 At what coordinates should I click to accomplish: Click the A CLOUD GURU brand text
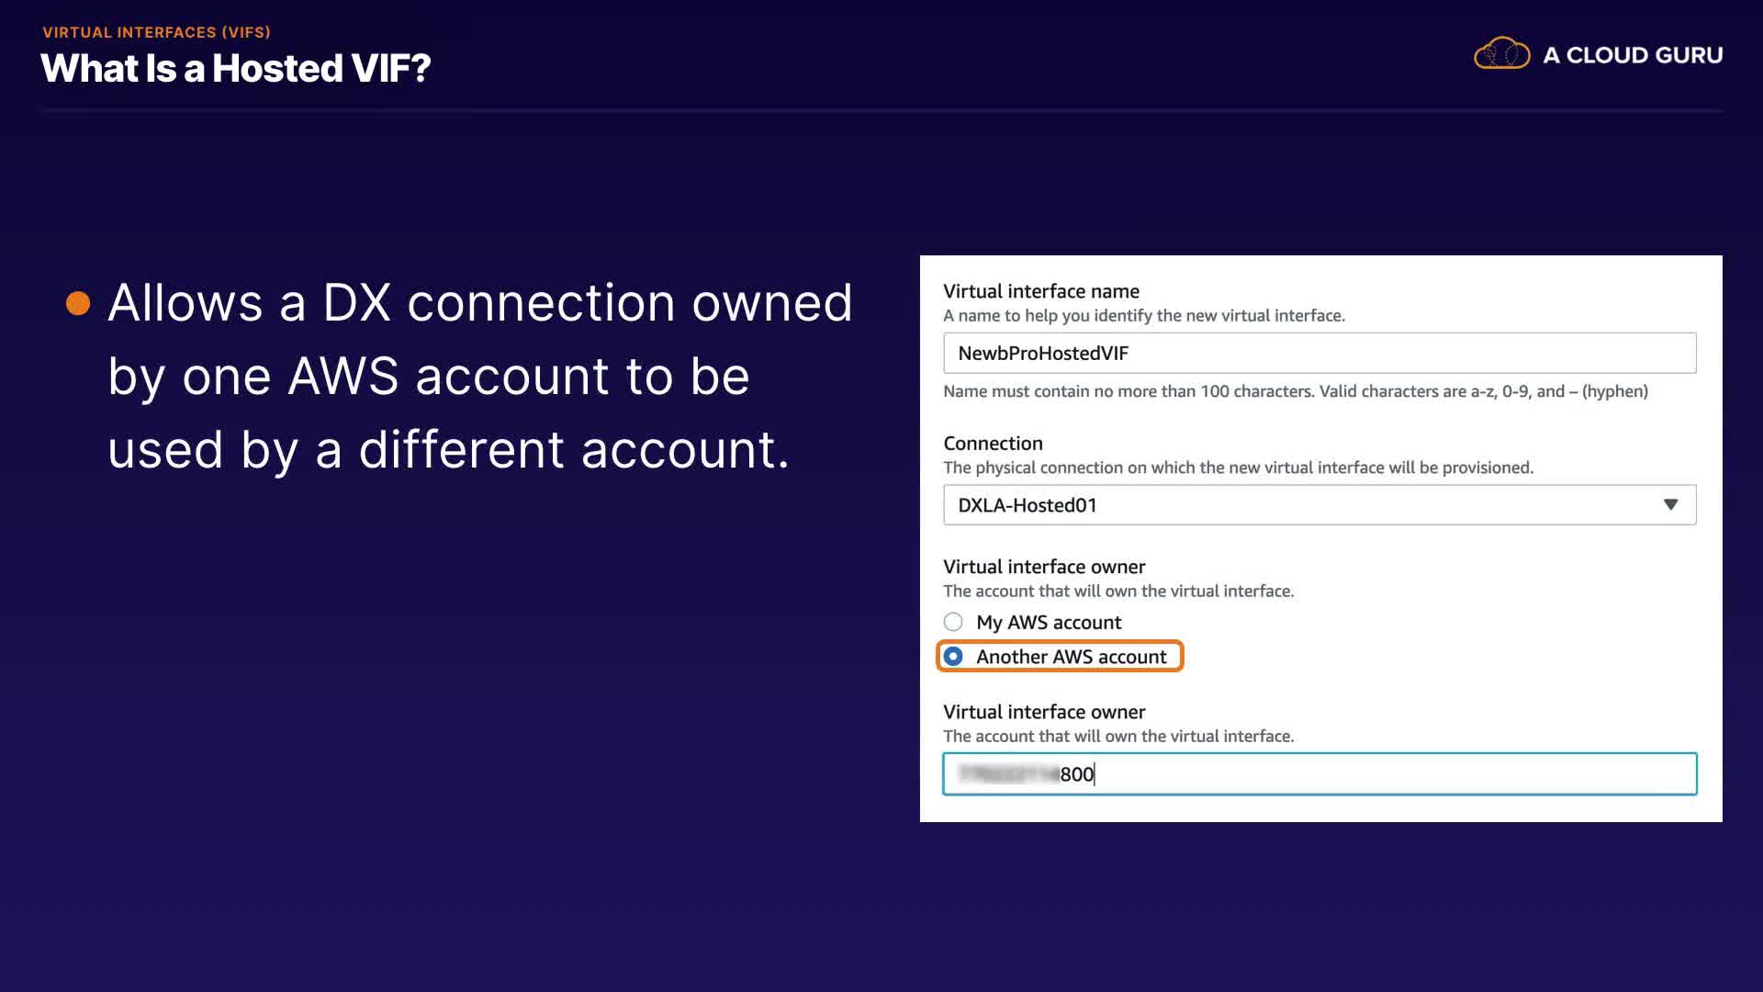point(1632,55)
